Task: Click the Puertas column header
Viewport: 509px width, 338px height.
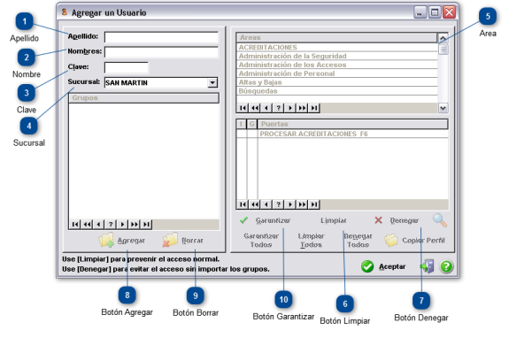Action: pos(353,124)
